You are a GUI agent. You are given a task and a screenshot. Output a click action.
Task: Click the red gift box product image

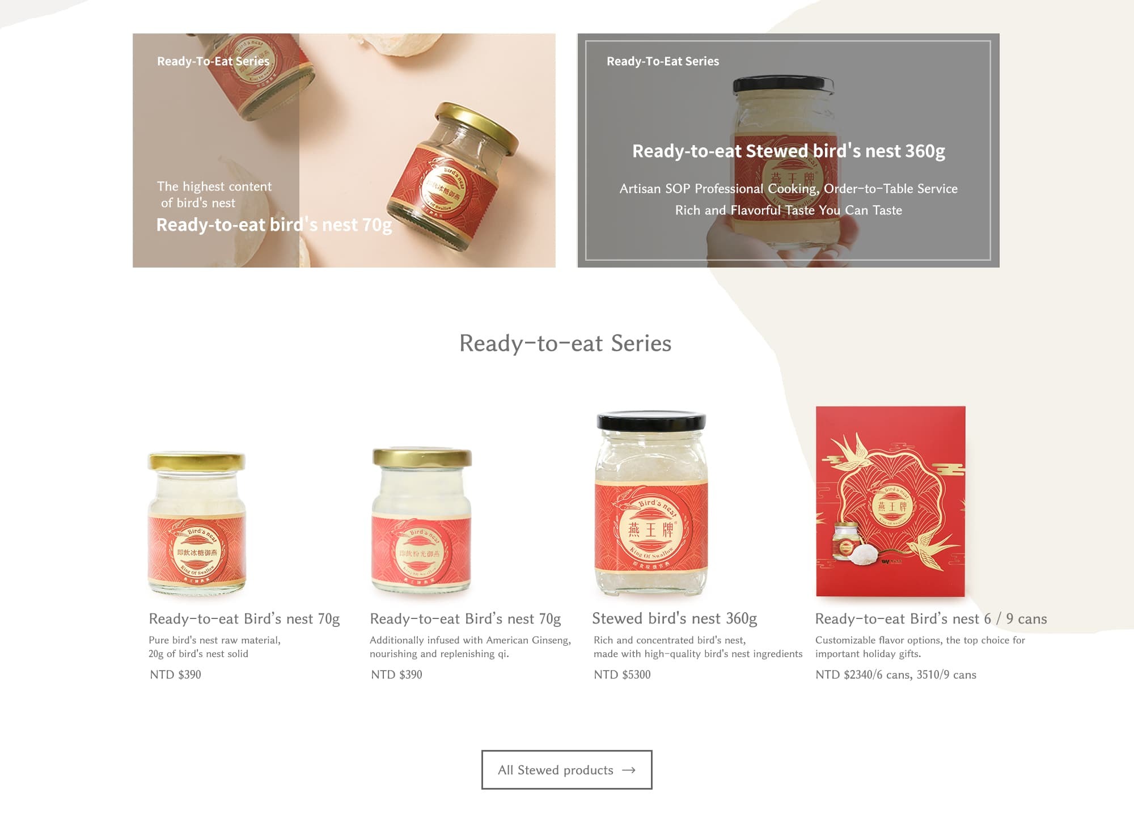pos(890,501)
